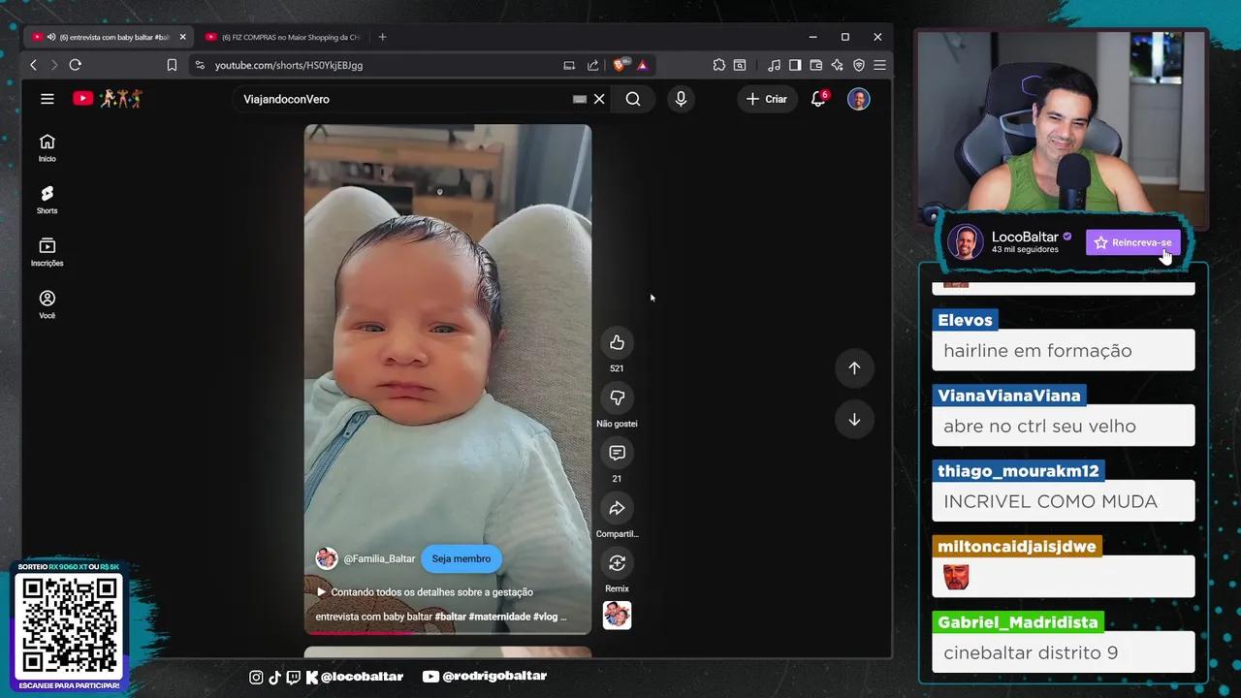The image size is (1241, 698).
Task: Click the music note media control icon
Action: [x=774, y=65]
